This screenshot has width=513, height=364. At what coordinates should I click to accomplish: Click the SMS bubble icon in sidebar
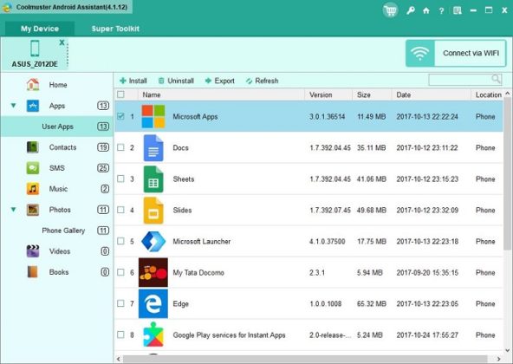[x=32, y=168]
